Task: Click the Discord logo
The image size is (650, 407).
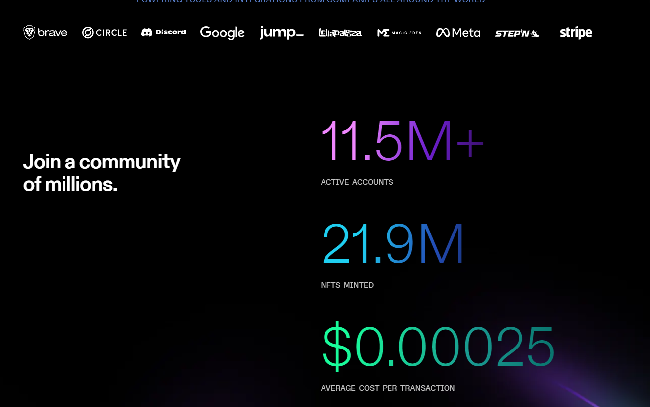Action: 163,32
